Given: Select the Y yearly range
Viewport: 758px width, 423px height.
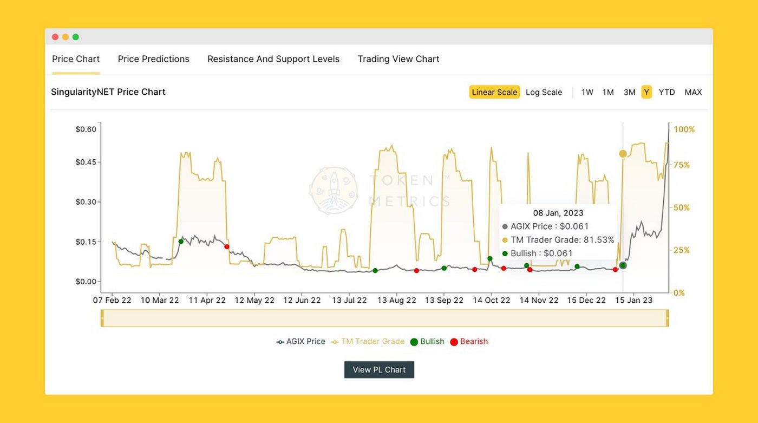Looking at the screenshot, I should (646, 92).
